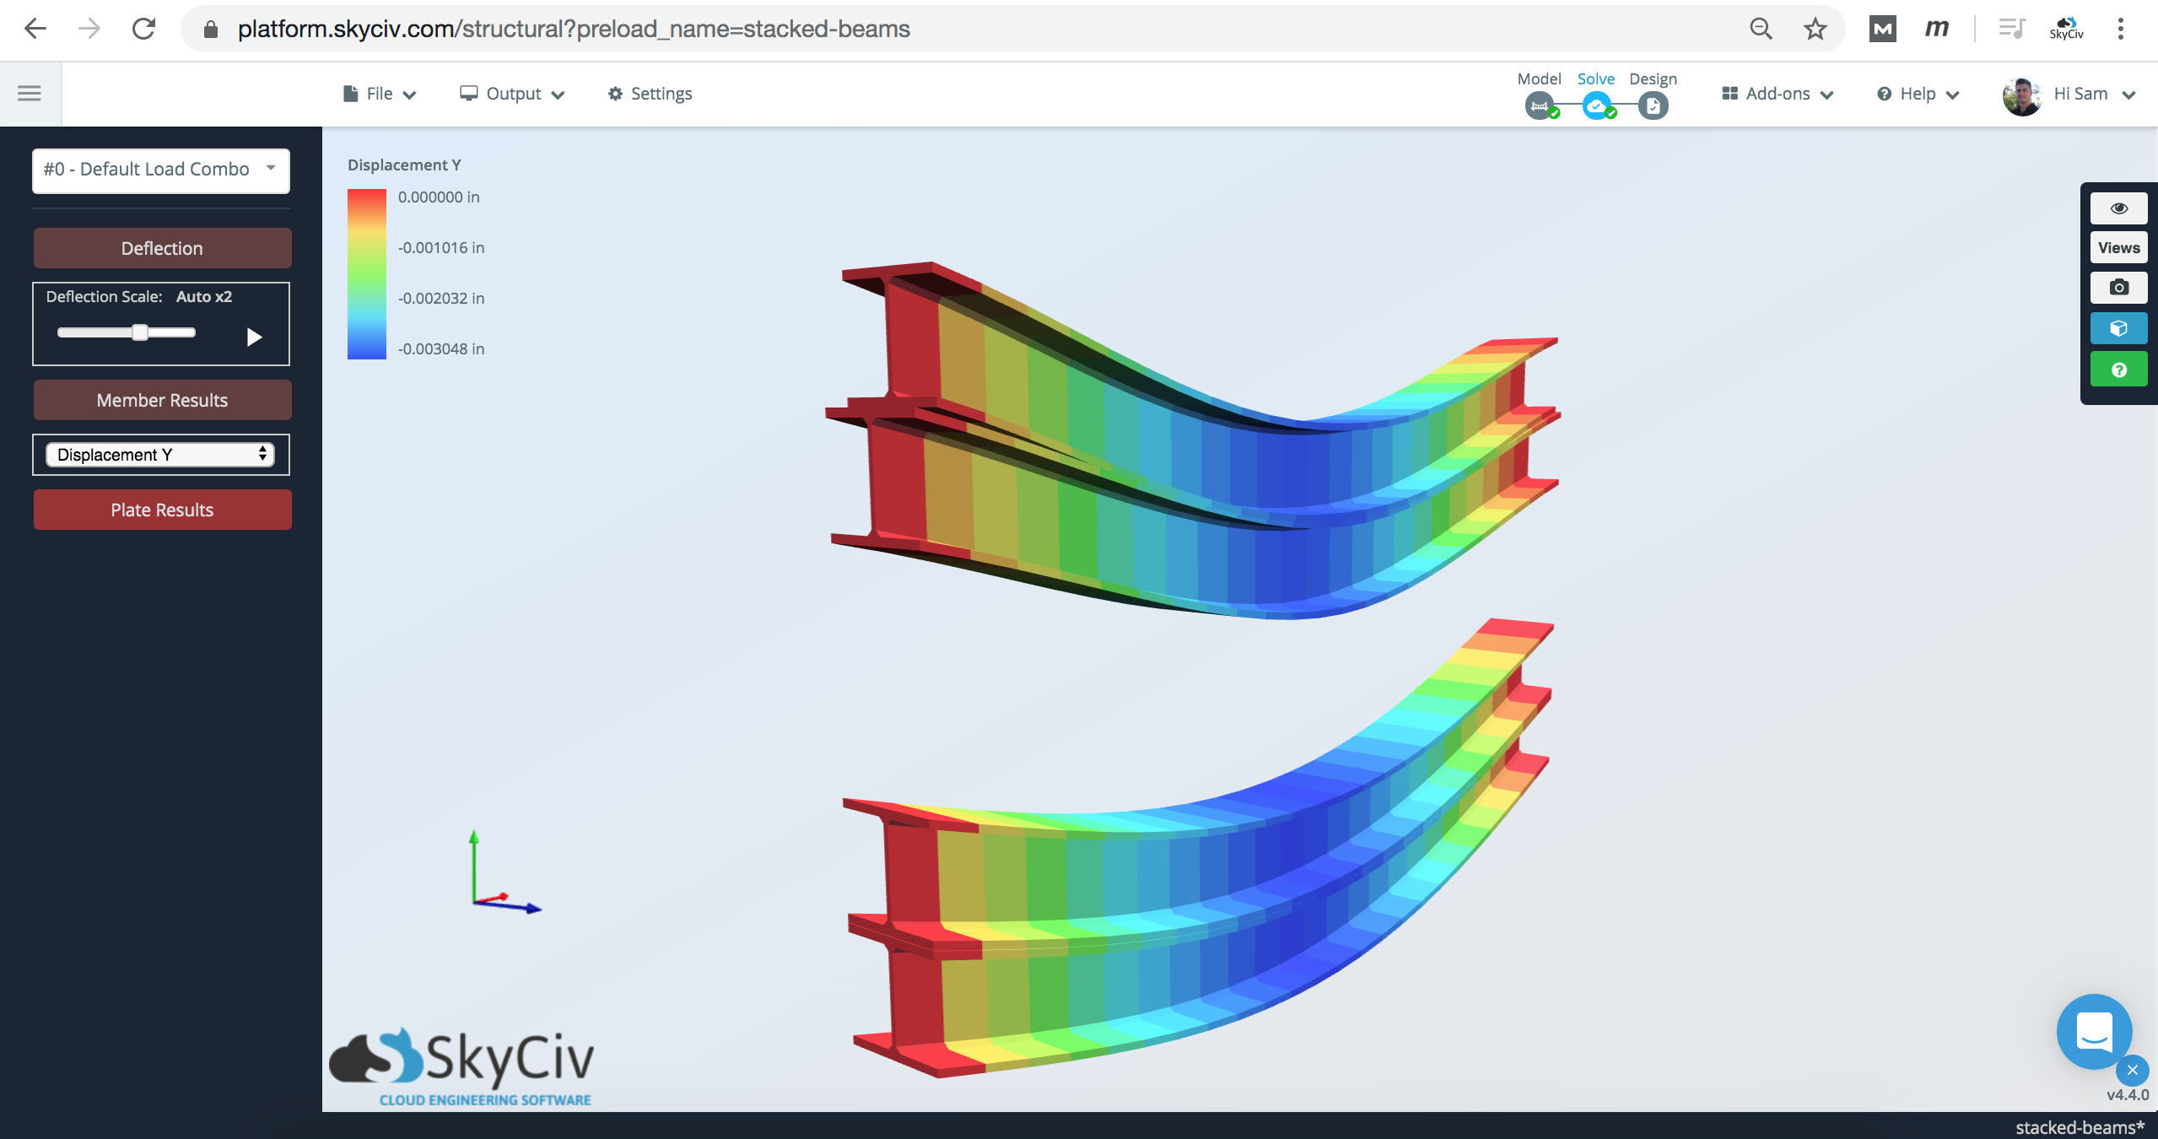This screenshot has height=1139, width=2158.
Task: Toggle the Deflection display on
Action: coord(159,247)
